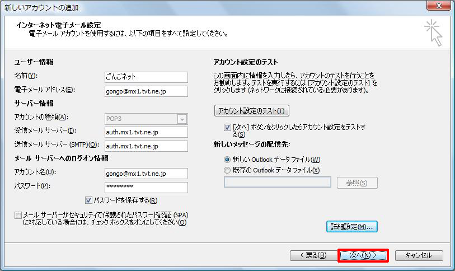This screenshot has height=271, width=455.
Task: Select 既存の Outlook データ ファイル radio button
Action: point(227,170)
